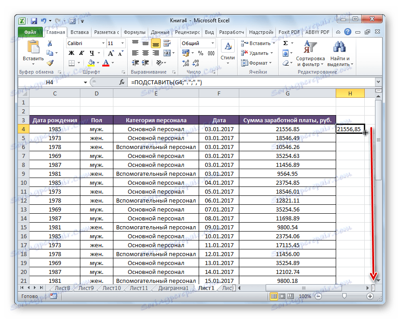Open the Файл tab

pyautogui.click(x=30, y=32)
